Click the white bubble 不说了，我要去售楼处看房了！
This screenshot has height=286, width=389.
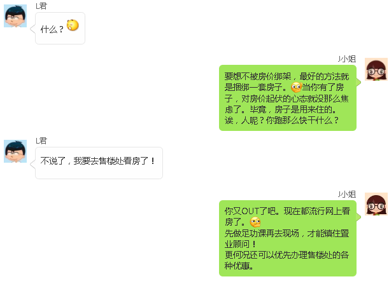(99, 163)
